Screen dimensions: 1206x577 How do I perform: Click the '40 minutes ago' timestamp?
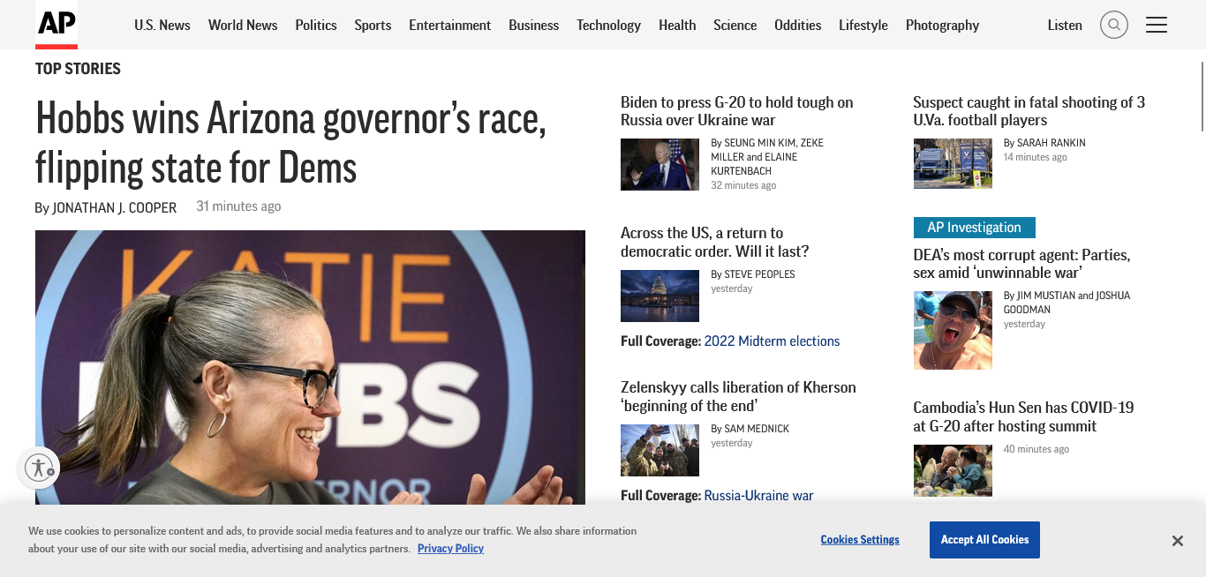[x=1036, y=449]
